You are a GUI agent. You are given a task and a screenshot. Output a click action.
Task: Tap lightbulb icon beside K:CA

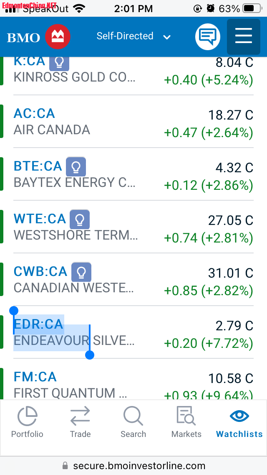[59, 62]
